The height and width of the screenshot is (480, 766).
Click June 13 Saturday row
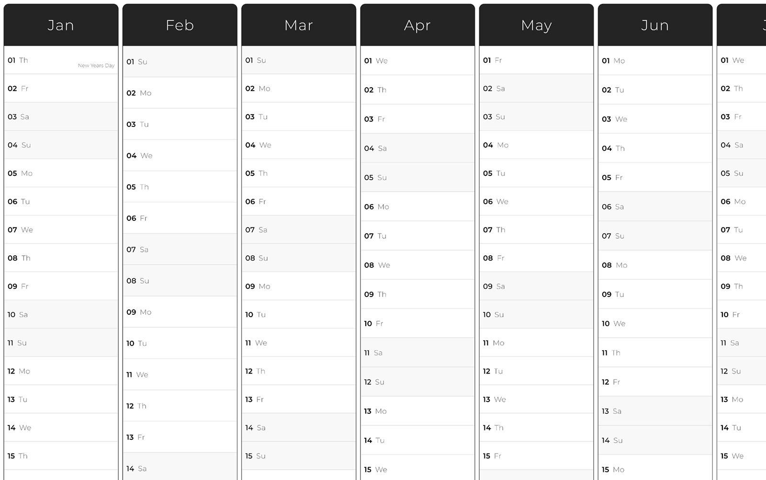pos(655,411)
